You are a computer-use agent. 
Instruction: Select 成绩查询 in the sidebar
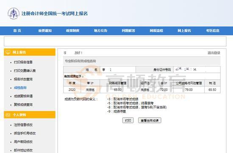pyautogui.click(x=20, y=88)
